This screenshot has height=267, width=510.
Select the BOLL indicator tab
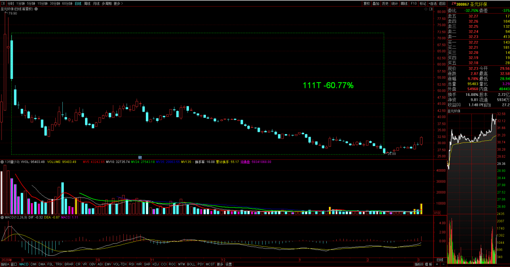(191, 264)
